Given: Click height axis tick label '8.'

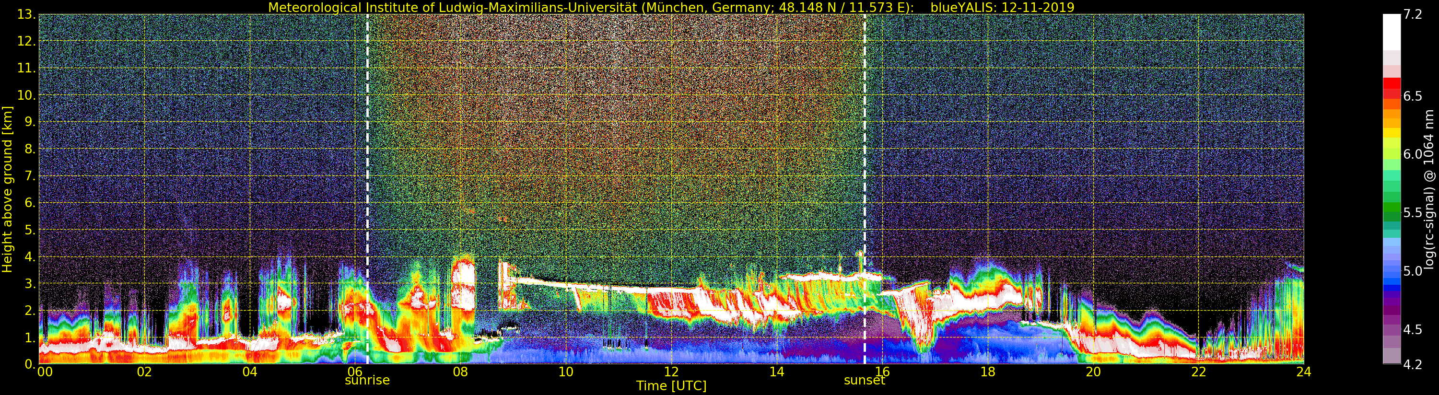Looking at the screenshot, I should tap(30, 149).
